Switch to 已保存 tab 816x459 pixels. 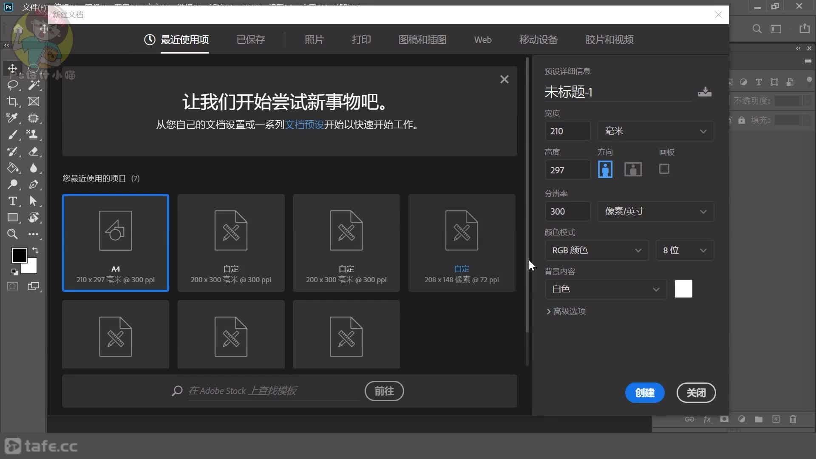(x=251, y=40)
